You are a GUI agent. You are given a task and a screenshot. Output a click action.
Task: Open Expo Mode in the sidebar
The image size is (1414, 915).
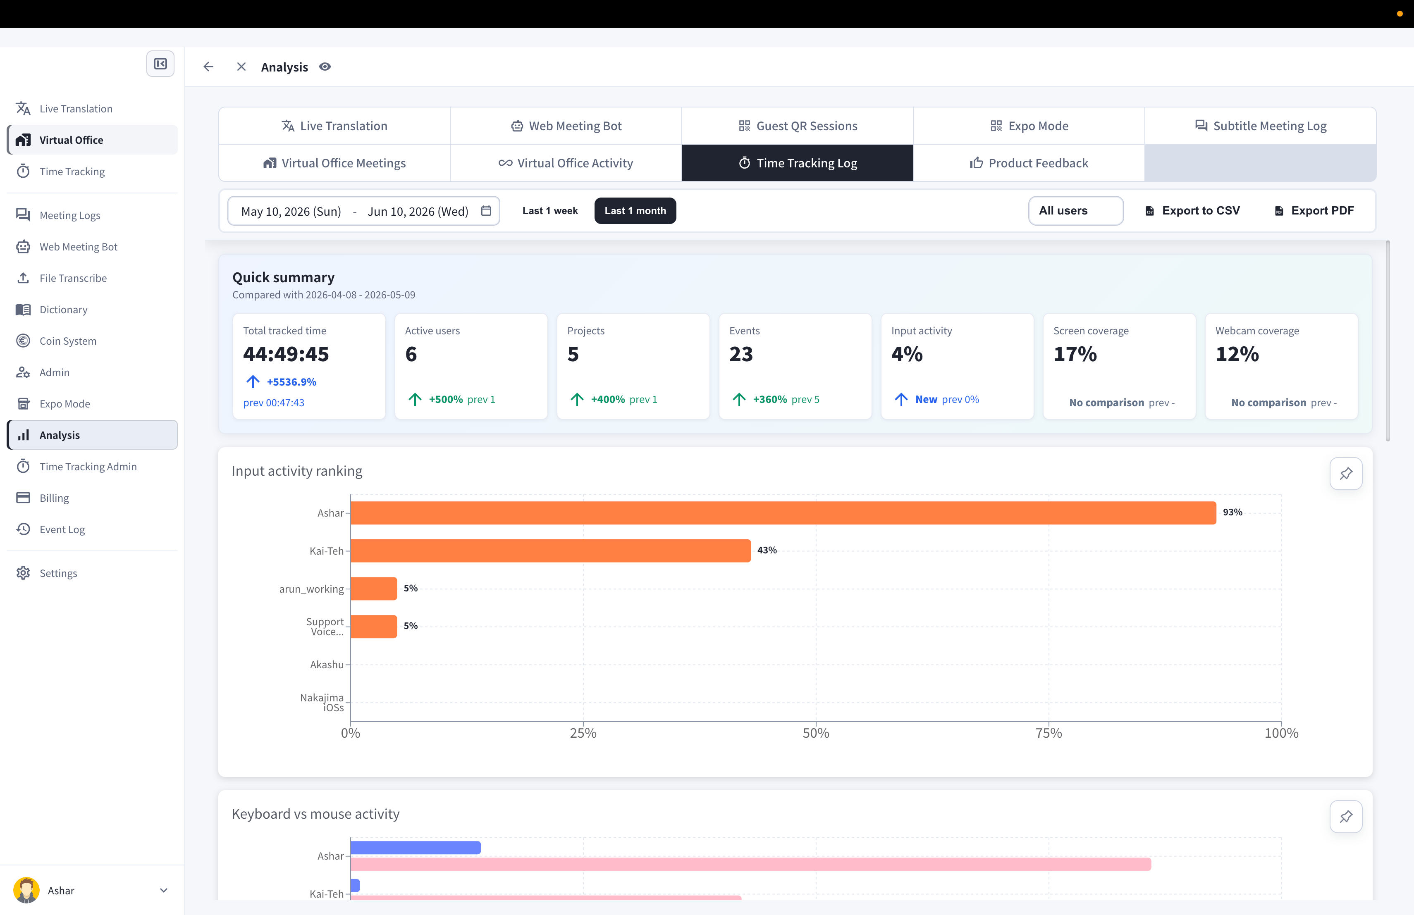(x=92, y=404)
